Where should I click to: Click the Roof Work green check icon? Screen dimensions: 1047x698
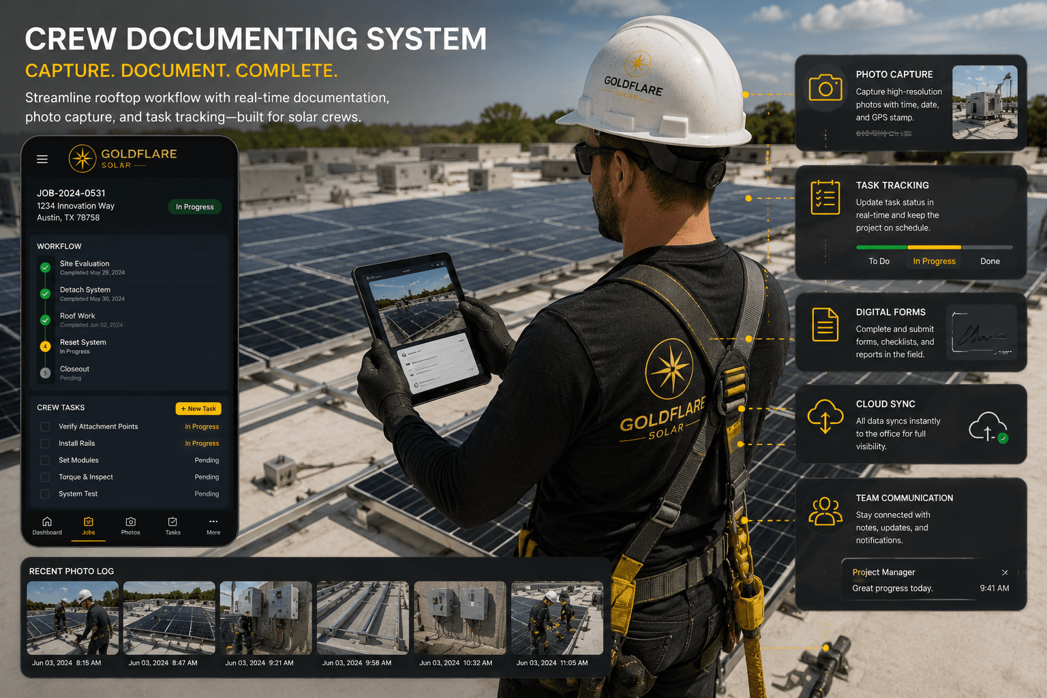coord(45,320)
